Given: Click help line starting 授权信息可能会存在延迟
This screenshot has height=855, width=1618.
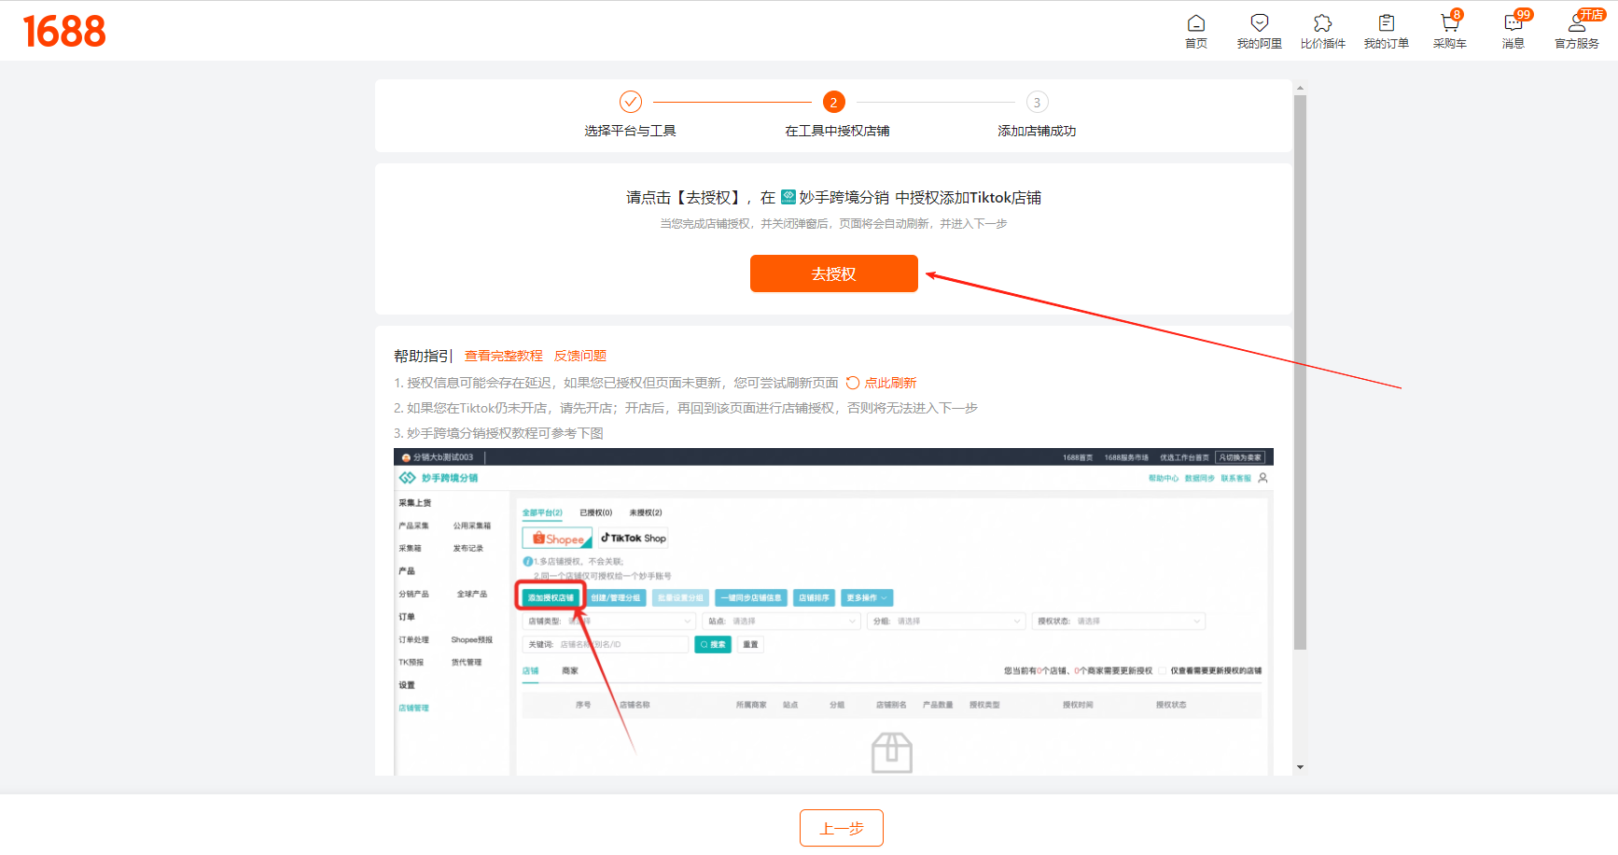Looking at the screenshot, I should 616,383.
